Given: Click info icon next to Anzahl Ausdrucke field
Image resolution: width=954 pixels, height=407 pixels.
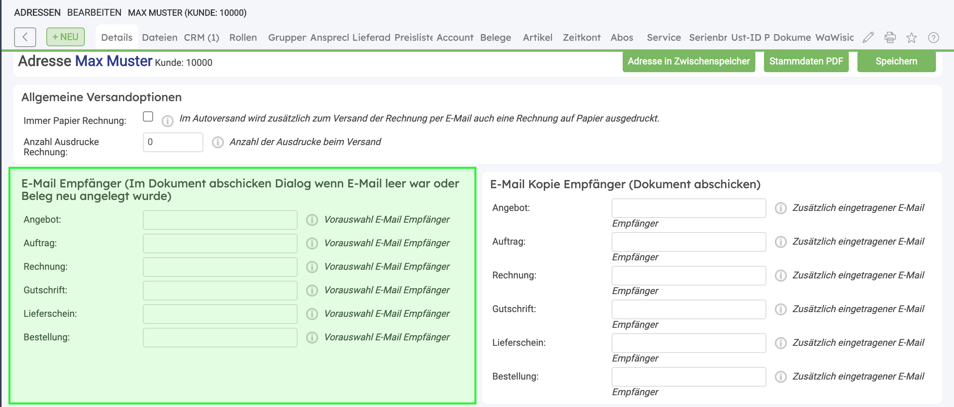Looking at the screenshot, I should 218,142.
